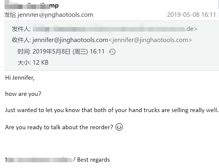Collapse details via the 发给 jennifer summary line
The width and height of the screenshot is (219, 168).
[x=49, y=15]
